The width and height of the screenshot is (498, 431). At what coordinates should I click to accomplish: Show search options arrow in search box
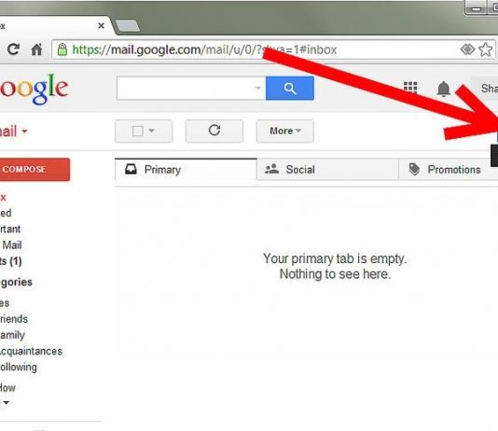pos(258,88)
